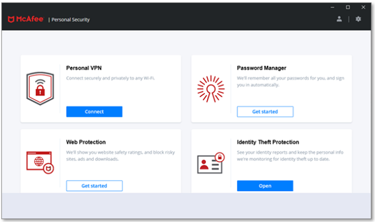This screenshot has width=375, height=222.
Task: Open the settings gear icon
Action: pyautogui.click(x=358, y=19)
